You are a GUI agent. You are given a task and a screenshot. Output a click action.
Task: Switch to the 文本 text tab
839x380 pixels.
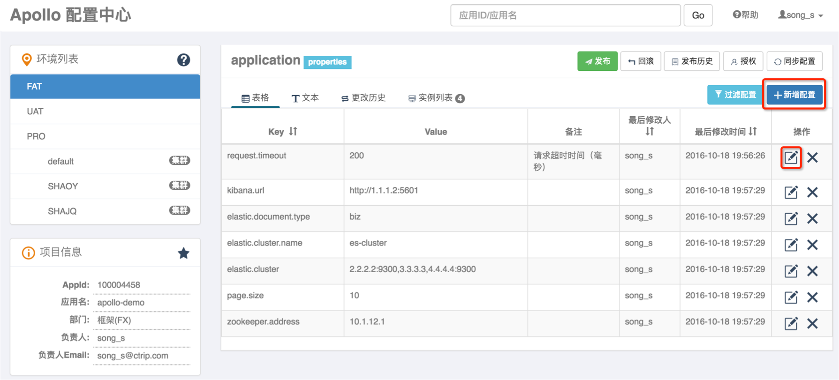coord(305,97)
